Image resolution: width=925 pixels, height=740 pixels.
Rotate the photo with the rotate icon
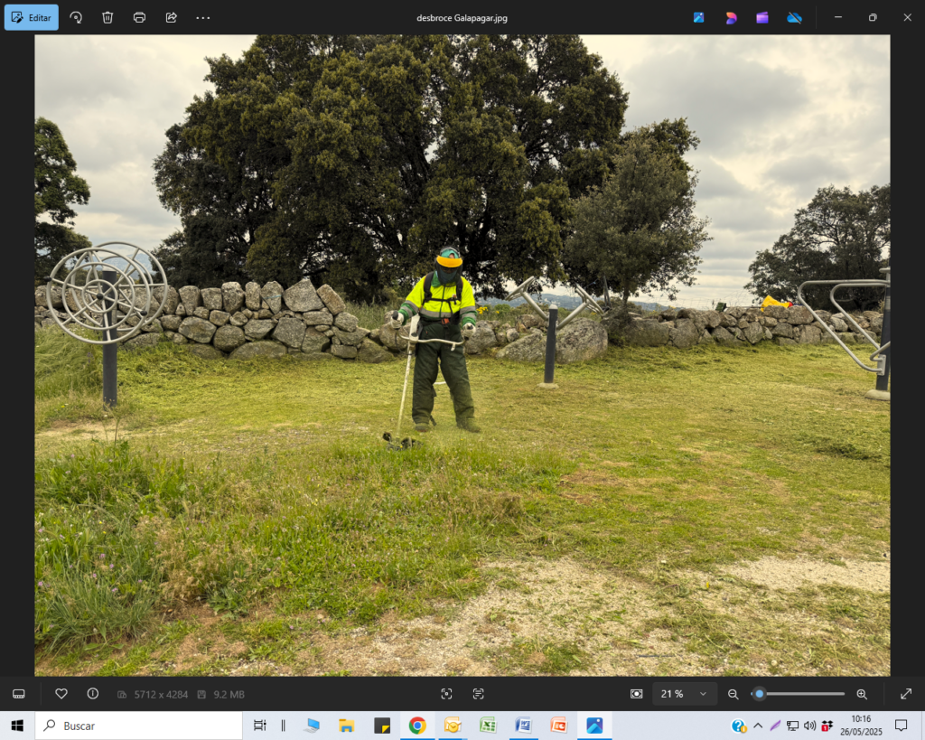(76, 18)
